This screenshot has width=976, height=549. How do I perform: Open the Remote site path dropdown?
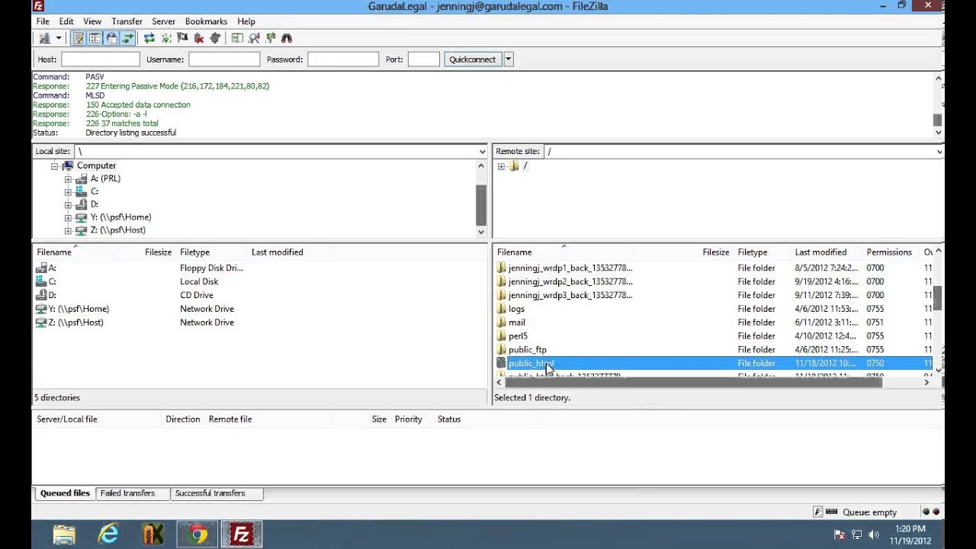tap(939, 152)
